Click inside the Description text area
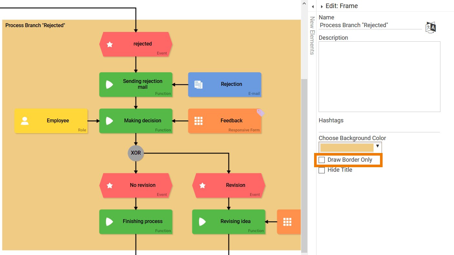This screenshot has width=454, height=255. pos(379,76)
